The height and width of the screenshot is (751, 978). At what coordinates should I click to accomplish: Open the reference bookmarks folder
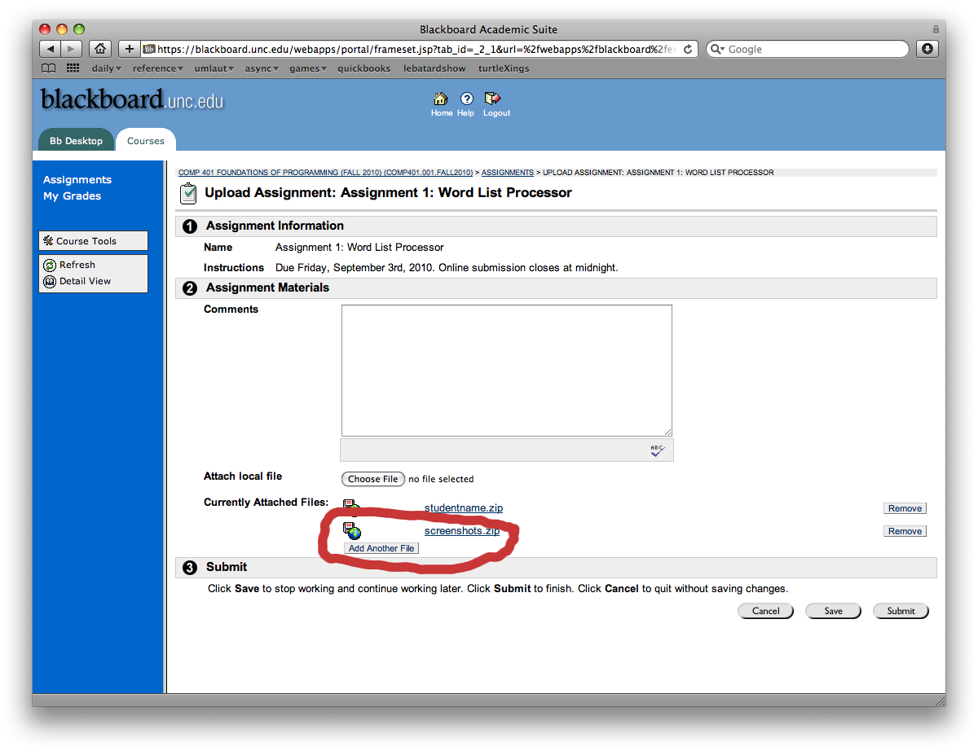click(158, 68)
